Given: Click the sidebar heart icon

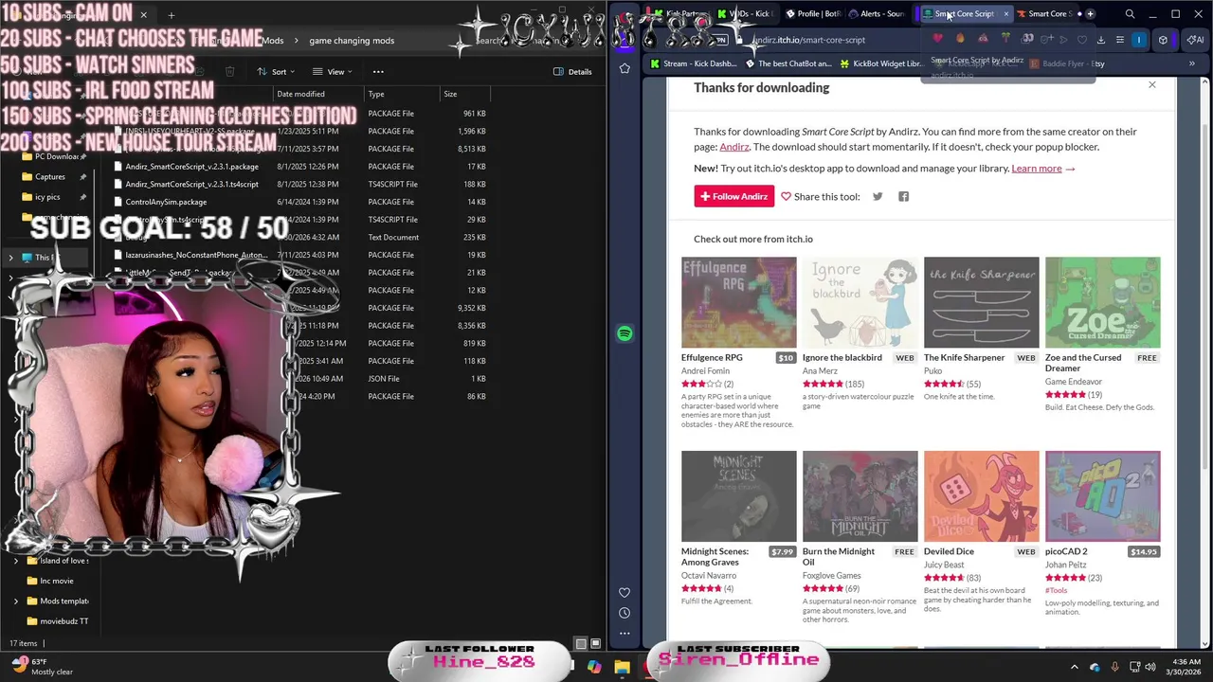Looking at the screenshot, I should tap(625, 593).
